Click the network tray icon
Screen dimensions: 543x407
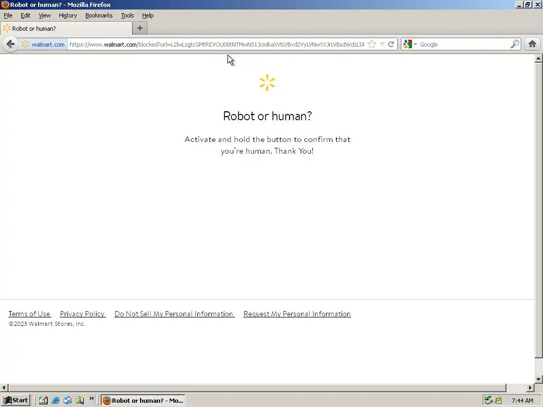click(x=488, y=401)
